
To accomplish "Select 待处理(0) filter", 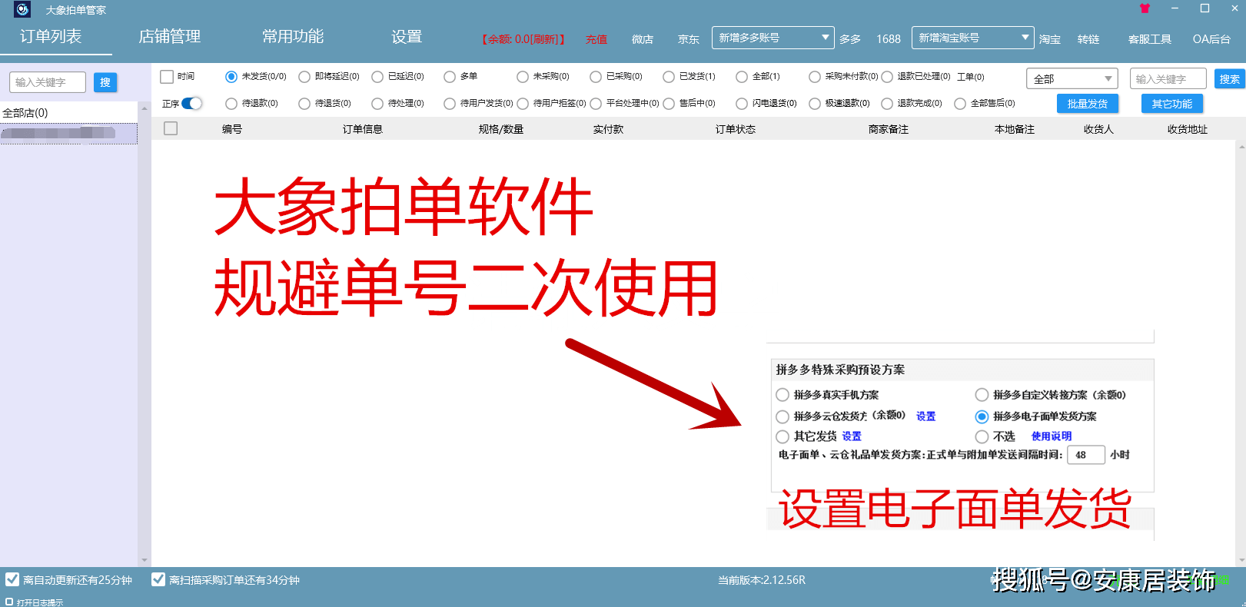I will (x=377, y=104).
